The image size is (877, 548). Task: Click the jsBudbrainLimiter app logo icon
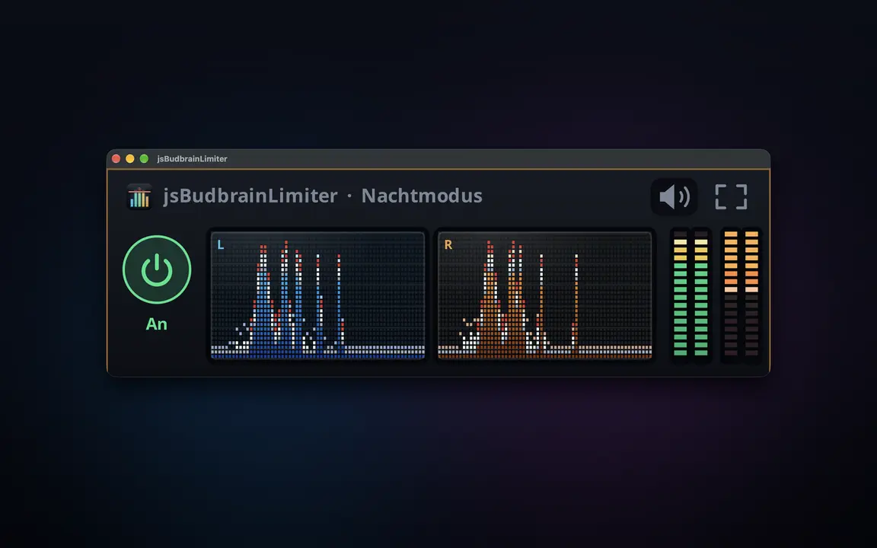(139, 196)
